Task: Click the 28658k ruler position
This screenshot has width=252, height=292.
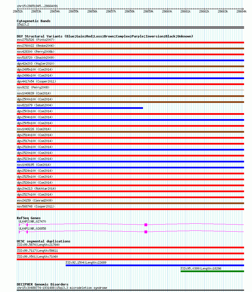Action: [130, 12]
